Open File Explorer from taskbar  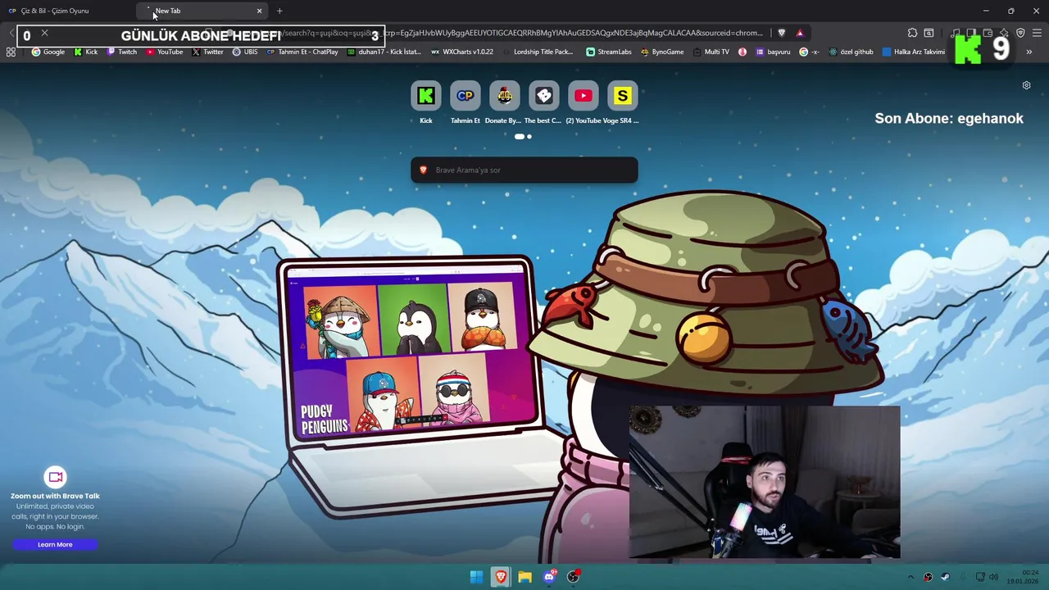[524, 577]
